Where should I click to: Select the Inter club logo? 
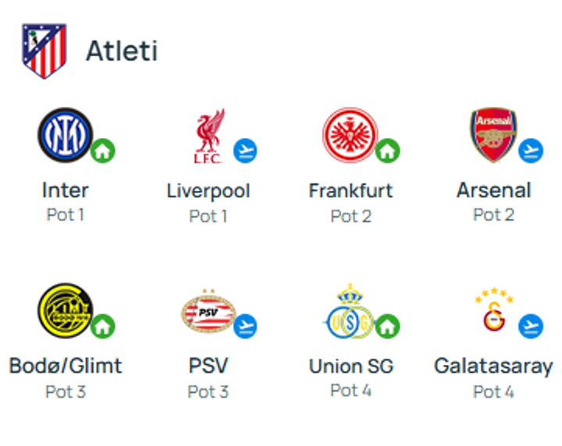point(64,135)
